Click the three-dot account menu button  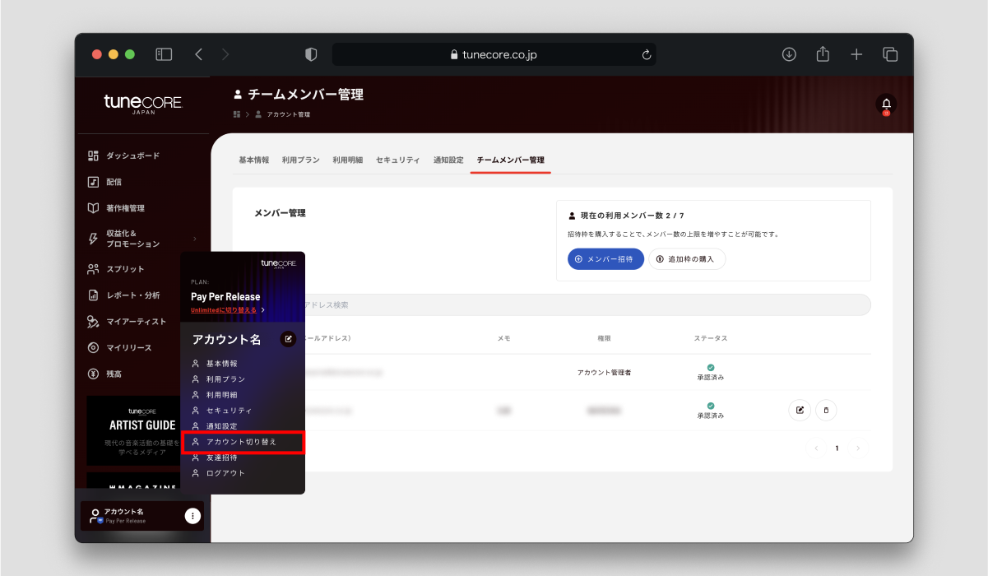[192, 516]
